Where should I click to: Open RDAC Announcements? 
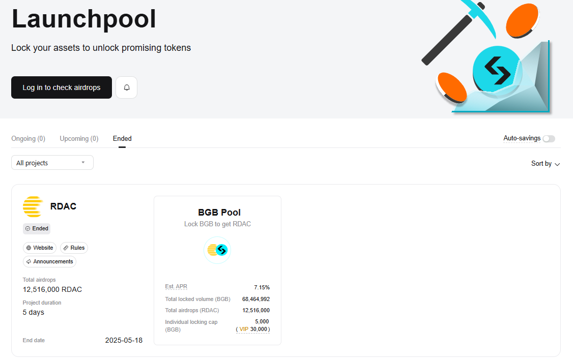click(50, 262)
